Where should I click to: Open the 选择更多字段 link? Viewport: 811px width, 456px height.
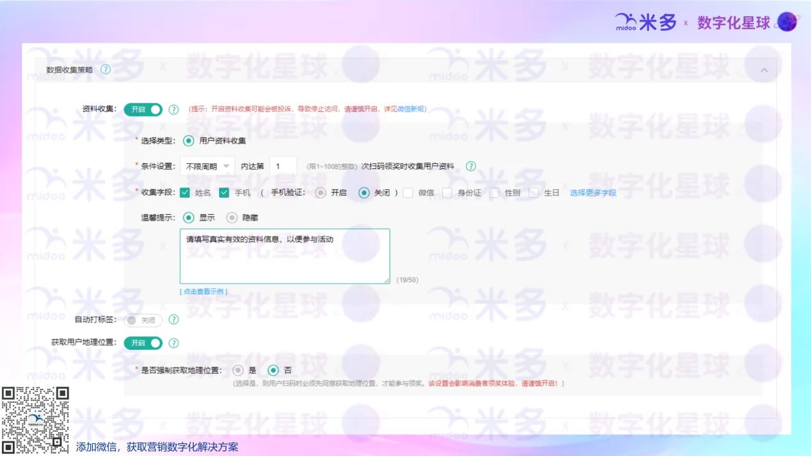593,193
